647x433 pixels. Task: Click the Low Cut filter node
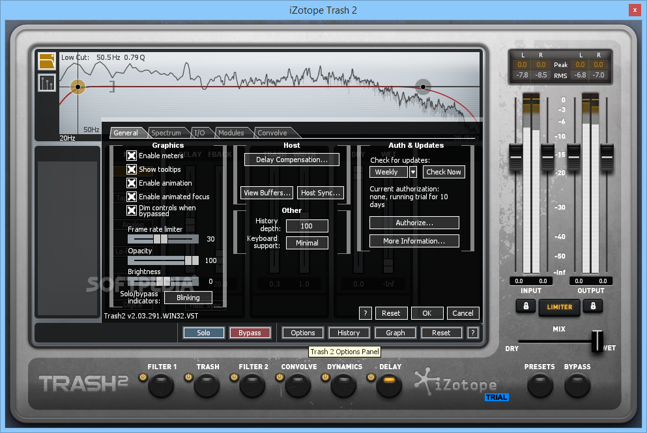[78, 87]
